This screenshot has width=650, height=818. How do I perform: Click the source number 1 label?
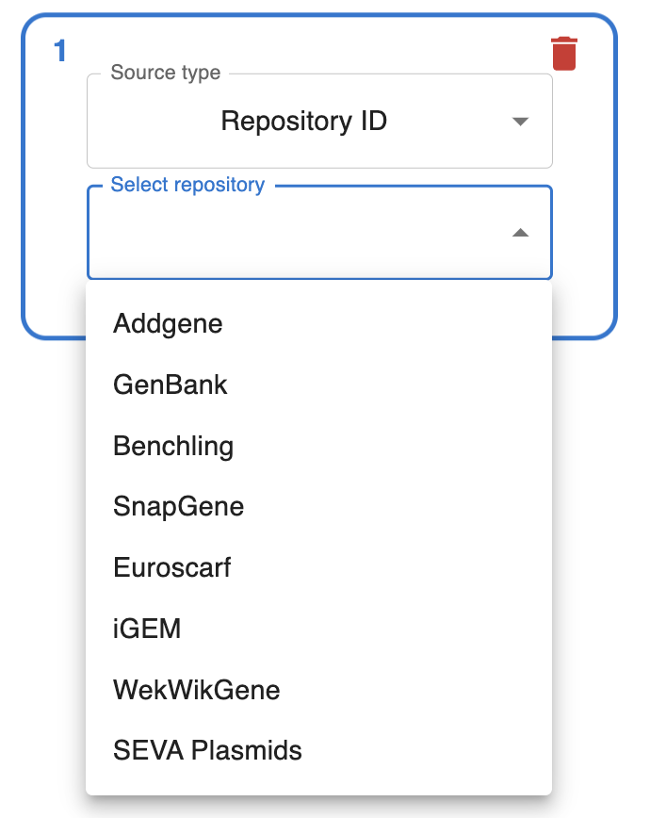[x=60, y=51]
